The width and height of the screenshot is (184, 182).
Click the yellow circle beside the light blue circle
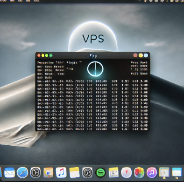tap(141, 55)
